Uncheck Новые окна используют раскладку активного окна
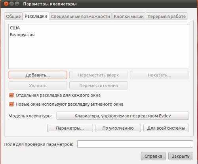Image resolution: width=198 pixels, height=164 pixels. click(11, 104)
